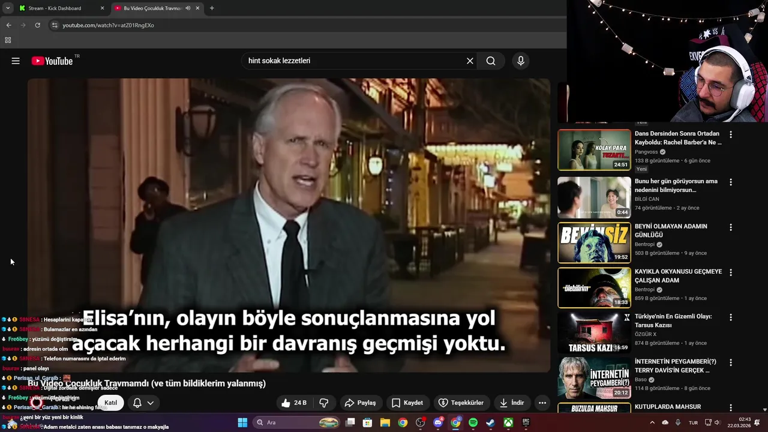Screen dimensions: 768x432
Task: Share the video via Paylaş
Action: [361, 403]
